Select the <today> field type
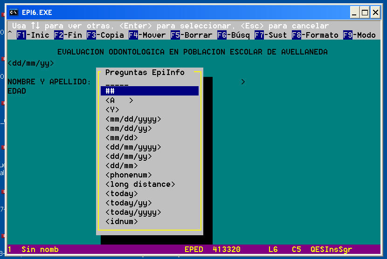Screen dimensions: 387x259 point(122,194)
